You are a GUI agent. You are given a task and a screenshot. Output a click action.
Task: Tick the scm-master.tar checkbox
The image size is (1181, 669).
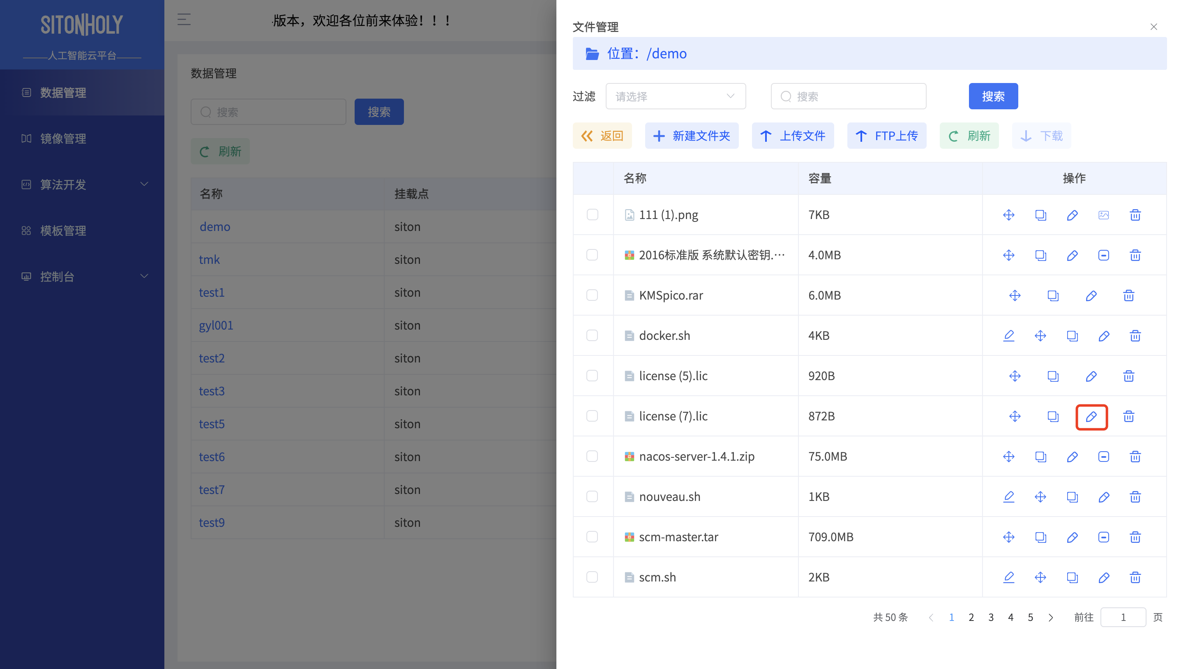coord(592,537)
